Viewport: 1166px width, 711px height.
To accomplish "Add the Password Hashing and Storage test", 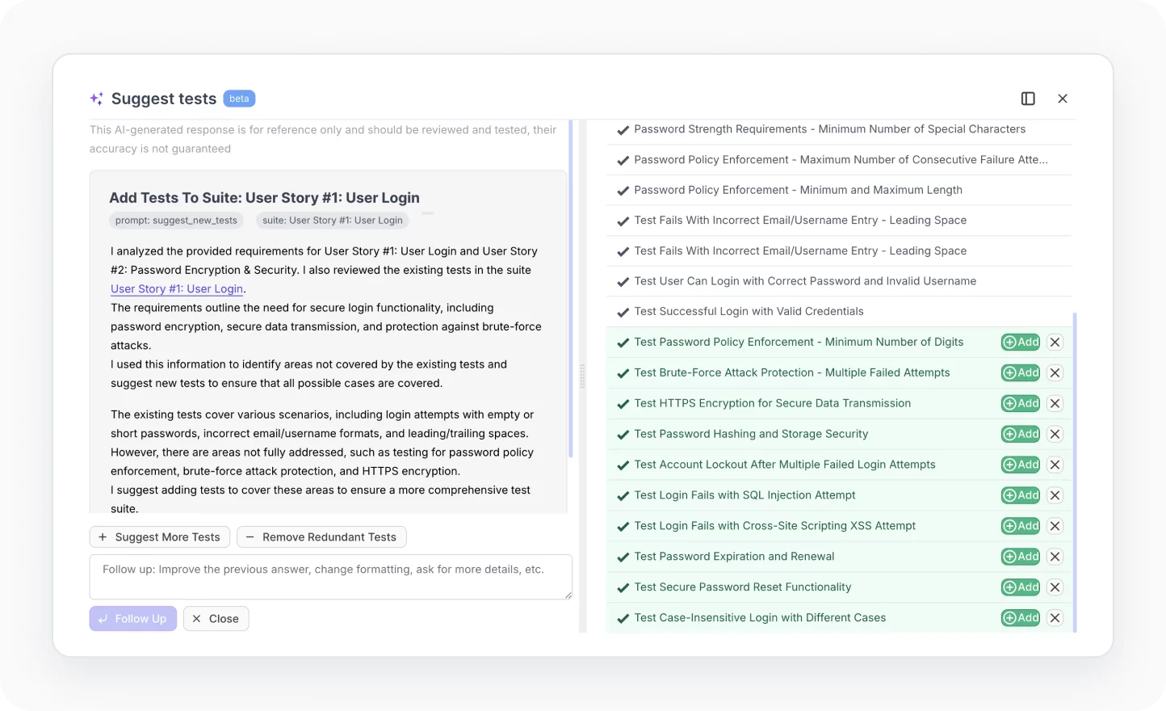I will 1020,434.
